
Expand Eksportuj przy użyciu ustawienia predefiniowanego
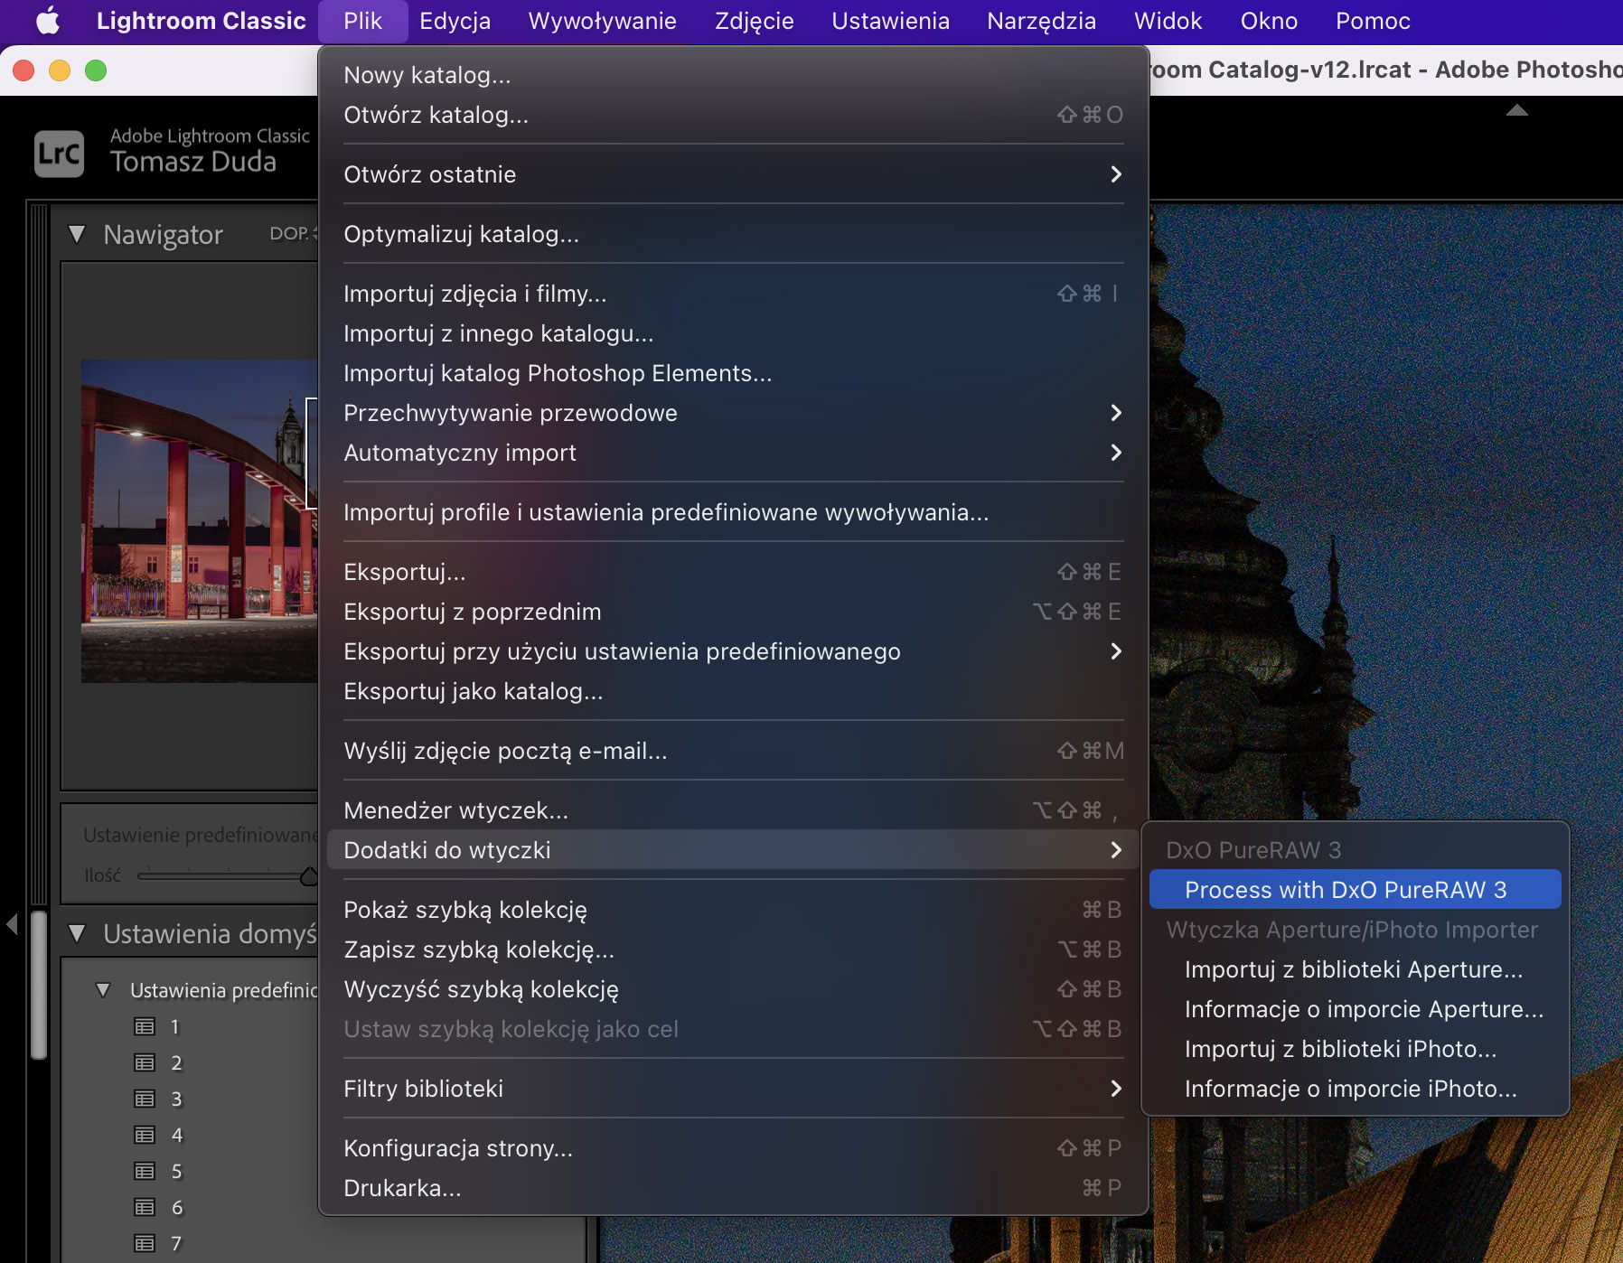(733, 651)
